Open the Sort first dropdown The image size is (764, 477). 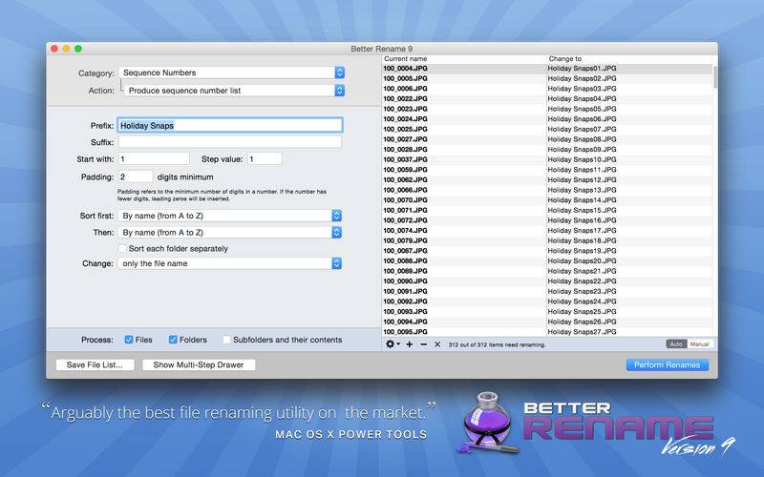point(230,216)
